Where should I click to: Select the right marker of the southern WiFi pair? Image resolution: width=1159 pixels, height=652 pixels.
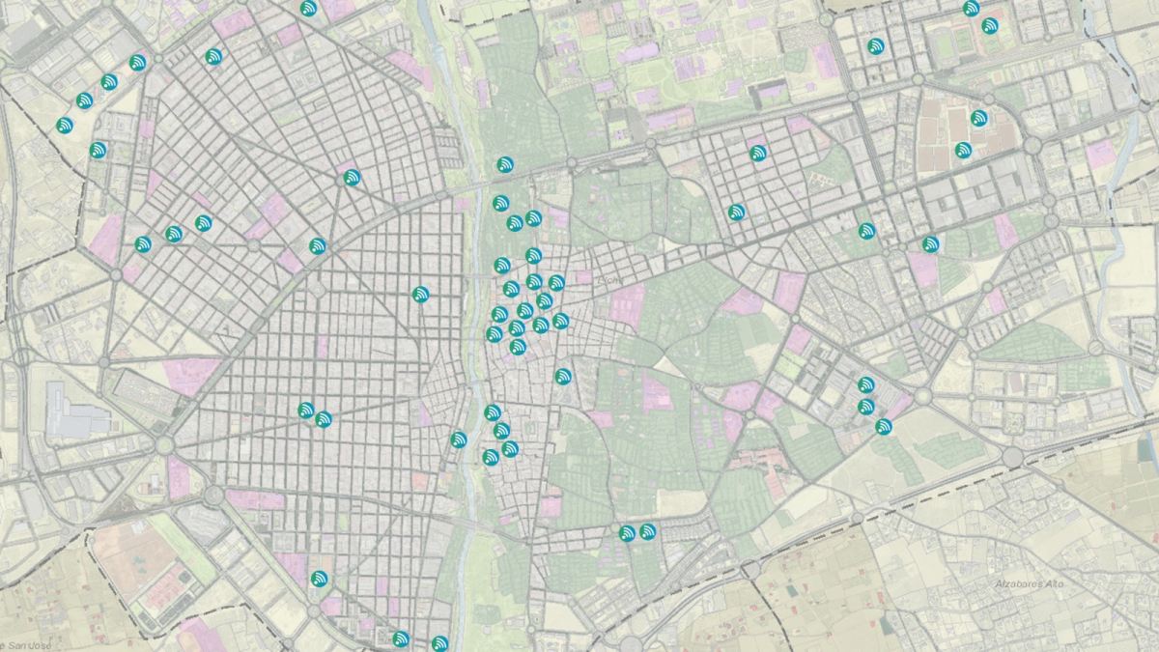(648, 531)
